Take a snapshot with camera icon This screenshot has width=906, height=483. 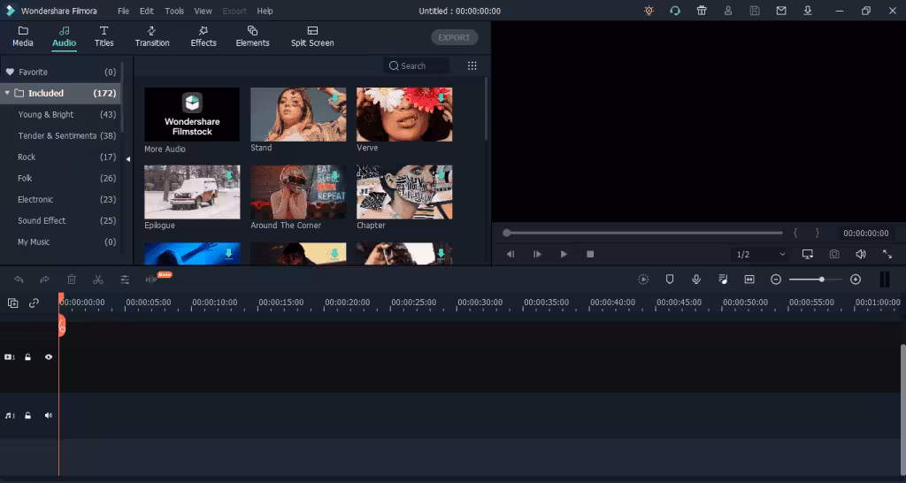834,254
